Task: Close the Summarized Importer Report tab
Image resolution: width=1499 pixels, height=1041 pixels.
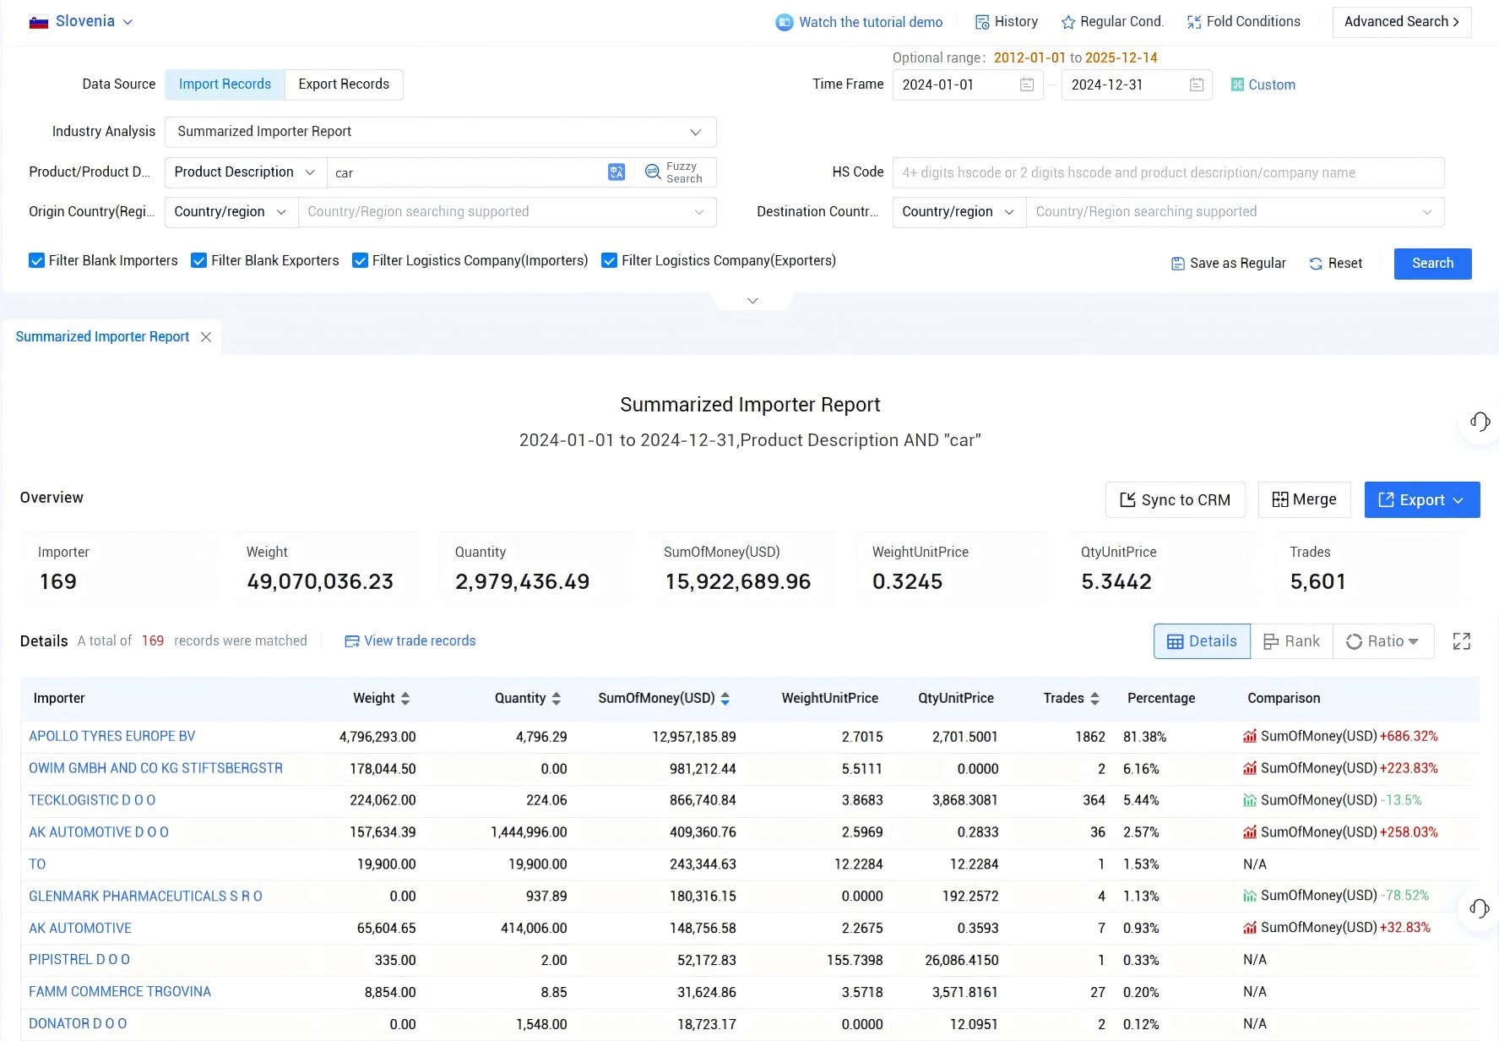Action: click(x=206, y=337)
